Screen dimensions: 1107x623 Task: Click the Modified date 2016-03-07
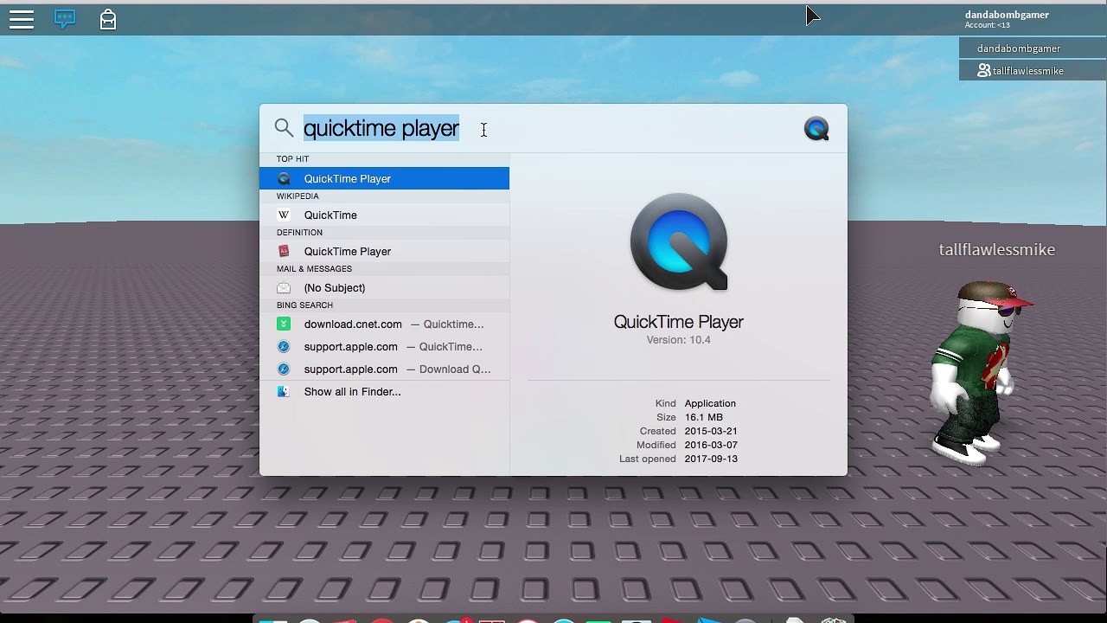[711, 445]
